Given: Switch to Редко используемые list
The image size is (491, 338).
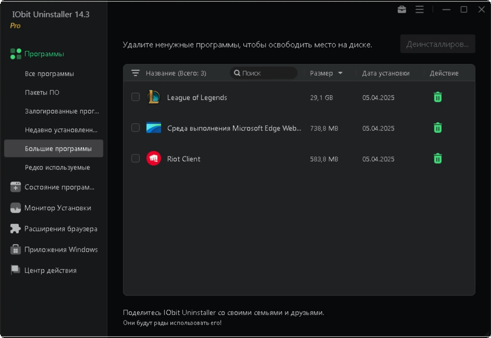Looking at the screenshot, I should point(57,168).
